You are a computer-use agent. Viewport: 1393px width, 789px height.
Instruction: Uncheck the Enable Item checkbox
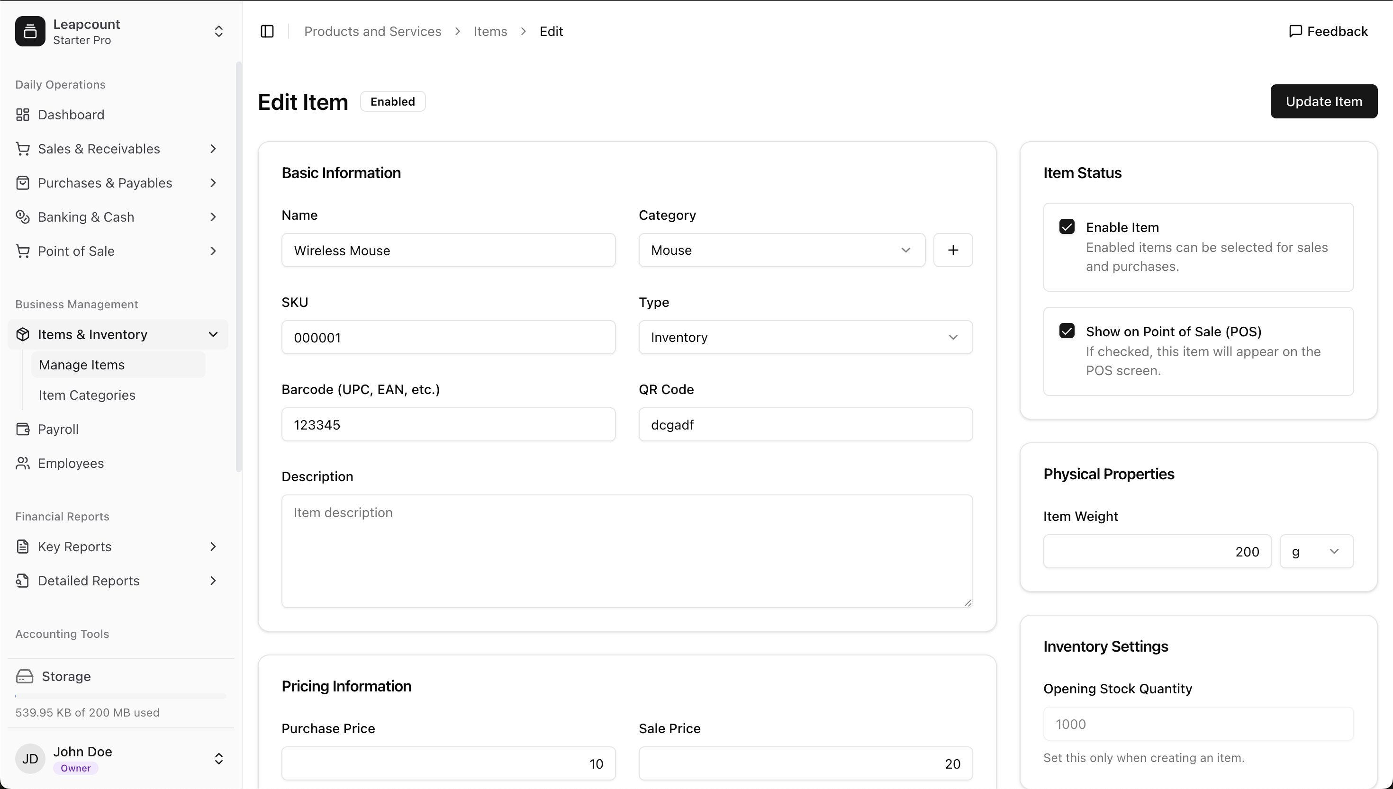(1067, 226)
